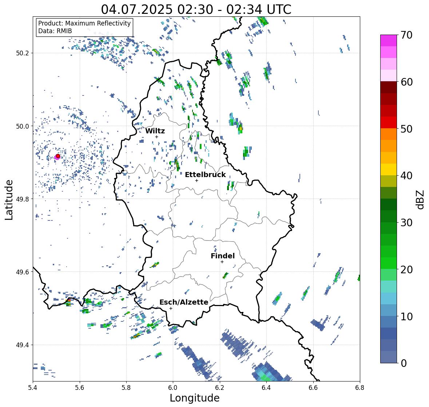Click the longitude tick 6.2
Screen dimensions: 429x407
[220, 388]
